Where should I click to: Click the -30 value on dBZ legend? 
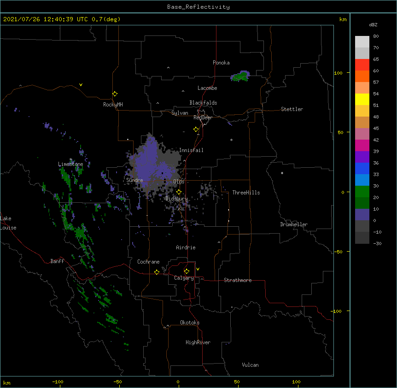[377, 243]
